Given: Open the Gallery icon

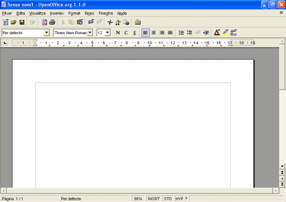Looking at the screenshot, I should [x=138, y=22].
